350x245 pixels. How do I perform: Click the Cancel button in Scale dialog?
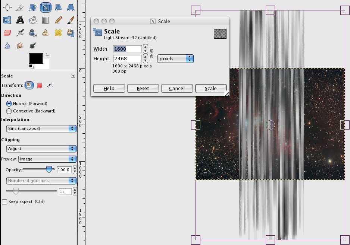(177, 88)
